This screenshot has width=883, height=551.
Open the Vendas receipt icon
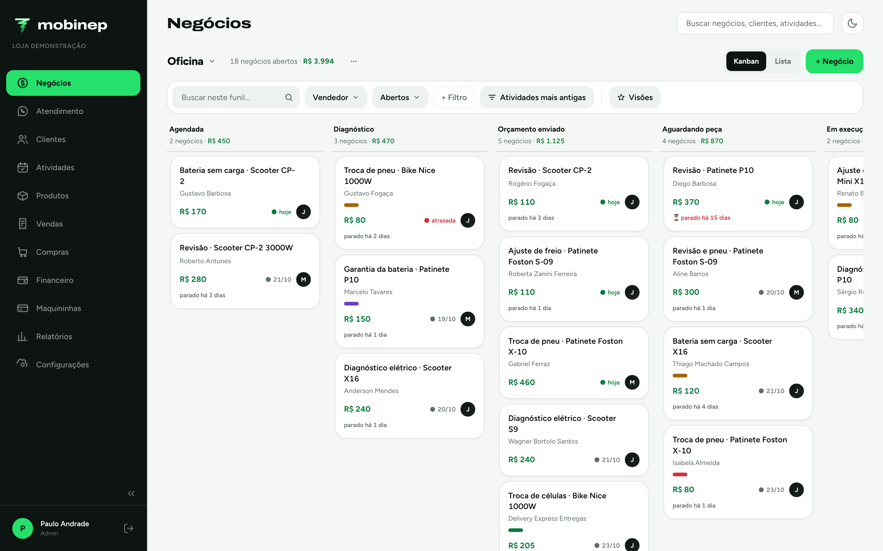[23, 224]
